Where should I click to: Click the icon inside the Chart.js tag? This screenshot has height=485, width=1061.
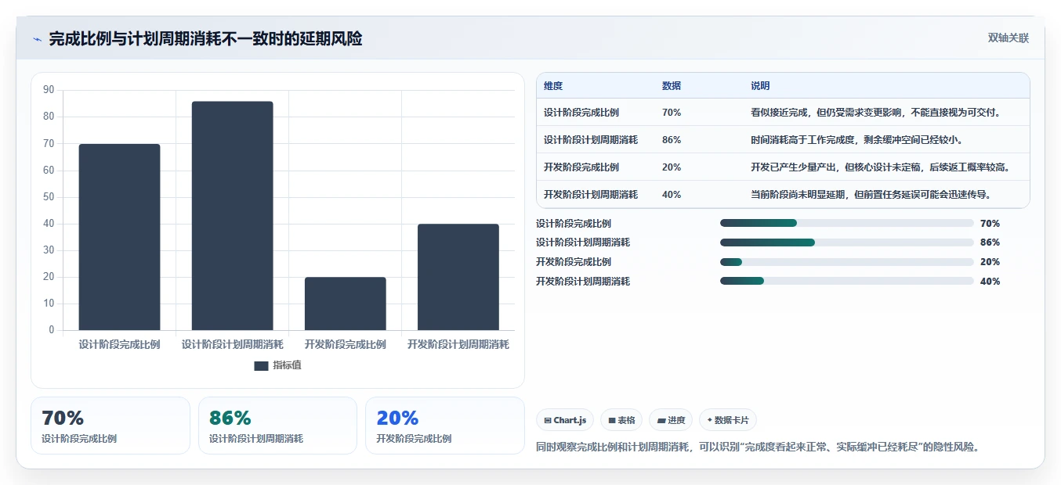click(x=548, y=421)
